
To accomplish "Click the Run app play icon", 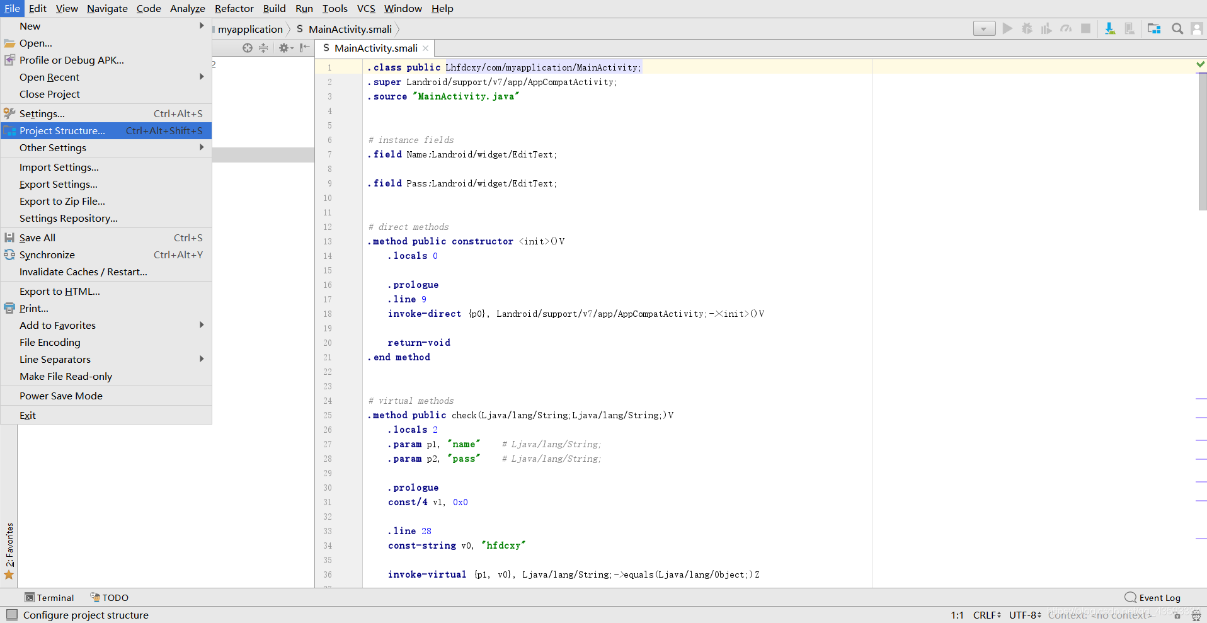I will [1007, 28].
